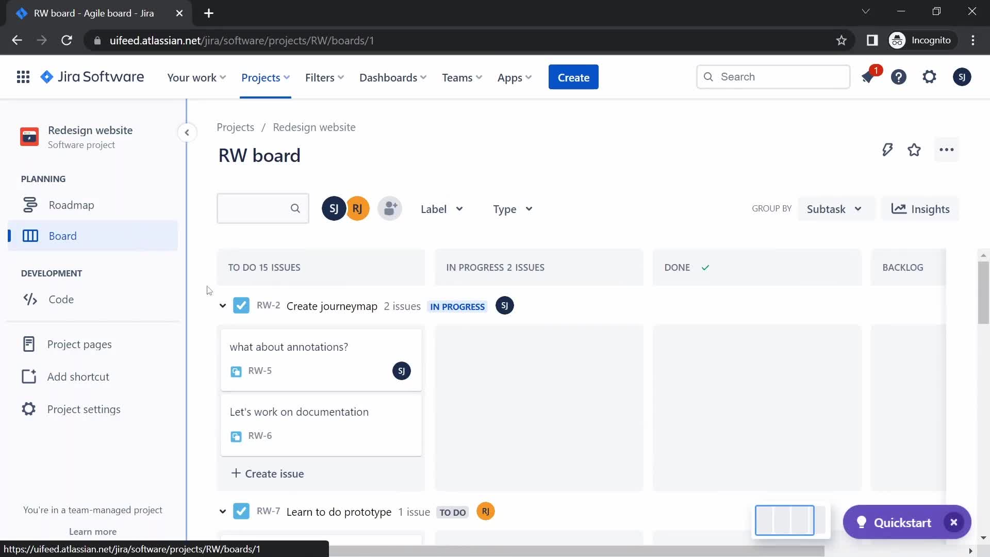Click the board settings lightning icon
The width and height of the screenshot is (990, 557).
click(x=887, y=150)
